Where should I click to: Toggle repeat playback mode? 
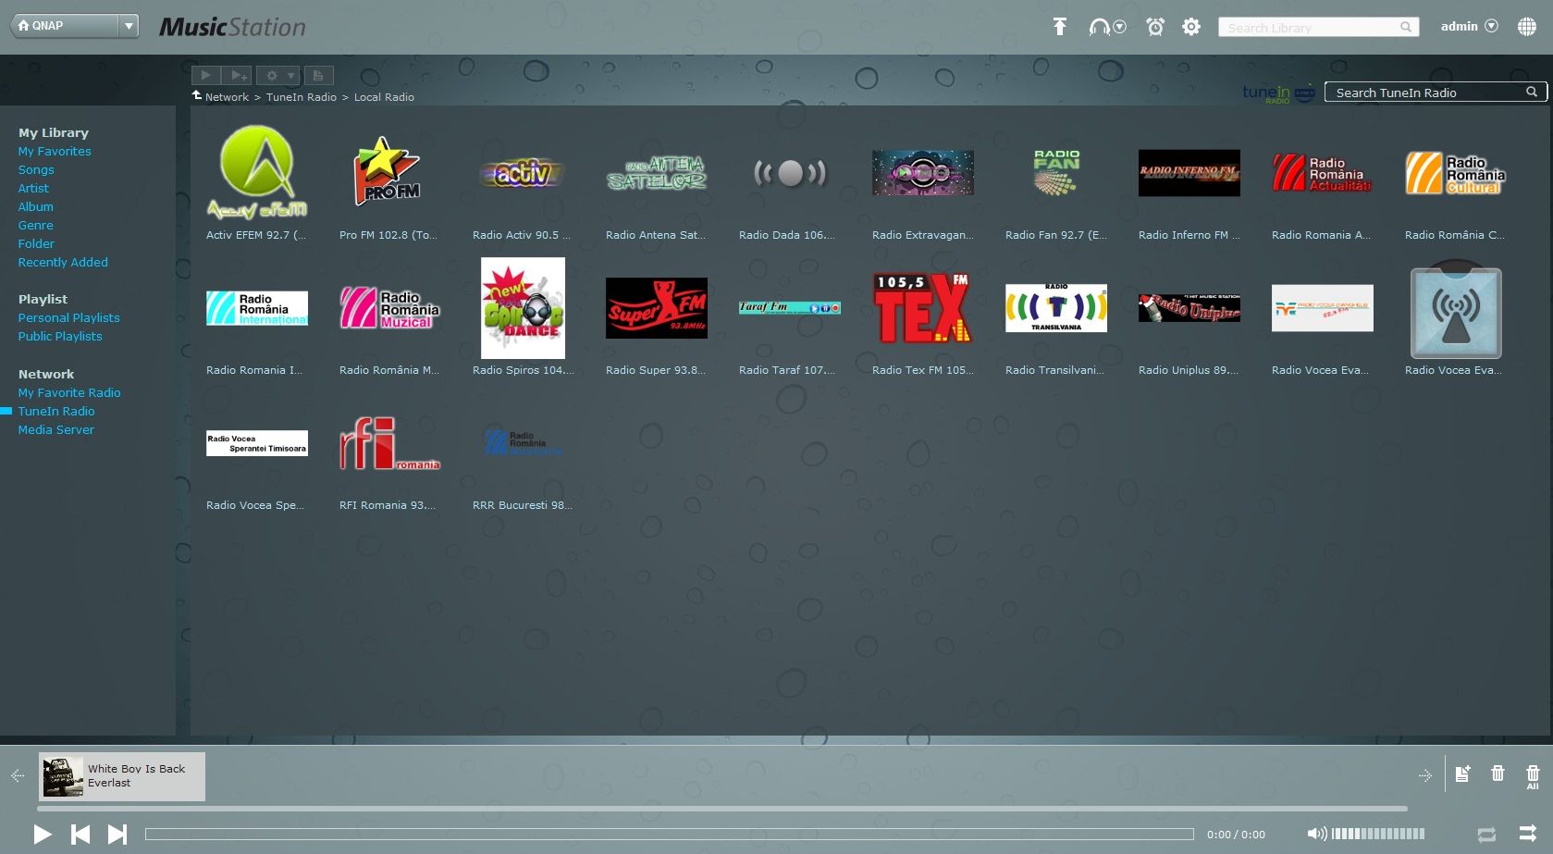click(x=1486, y=835)
